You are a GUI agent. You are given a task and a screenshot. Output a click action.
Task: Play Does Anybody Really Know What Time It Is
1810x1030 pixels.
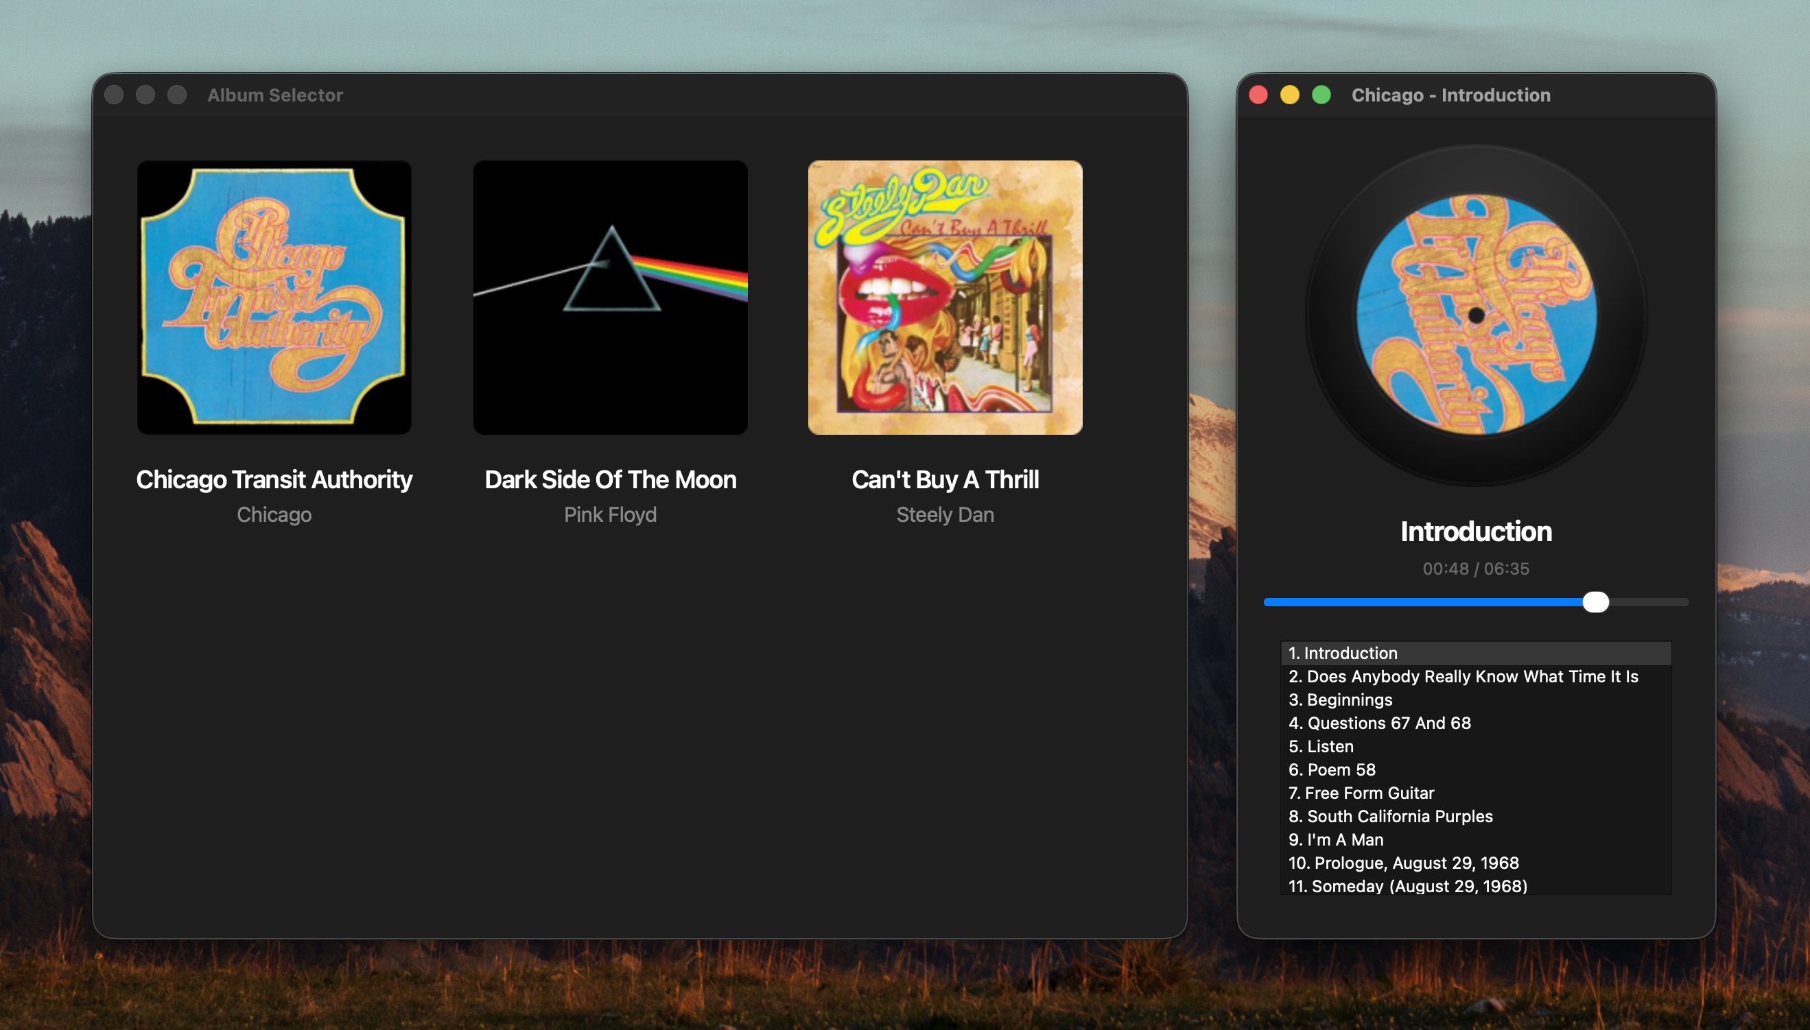1463,676
